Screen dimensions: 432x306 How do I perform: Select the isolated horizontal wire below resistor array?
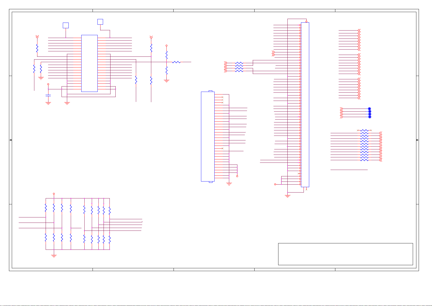[349, 170]
